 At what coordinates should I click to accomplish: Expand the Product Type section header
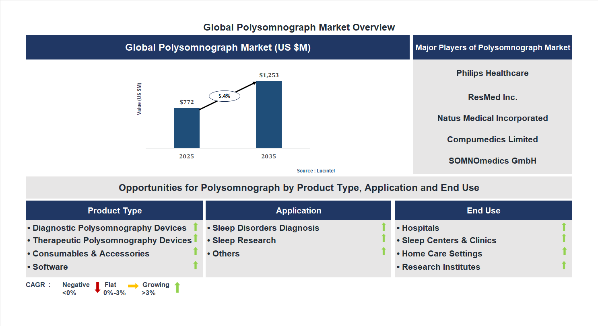(x=114, y=210)
